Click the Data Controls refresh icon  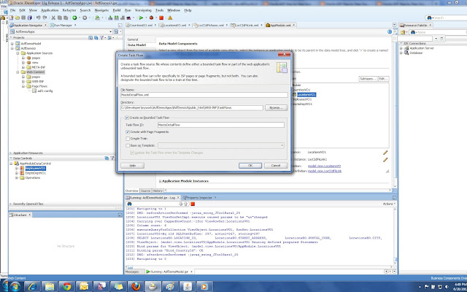click(107, 158)
